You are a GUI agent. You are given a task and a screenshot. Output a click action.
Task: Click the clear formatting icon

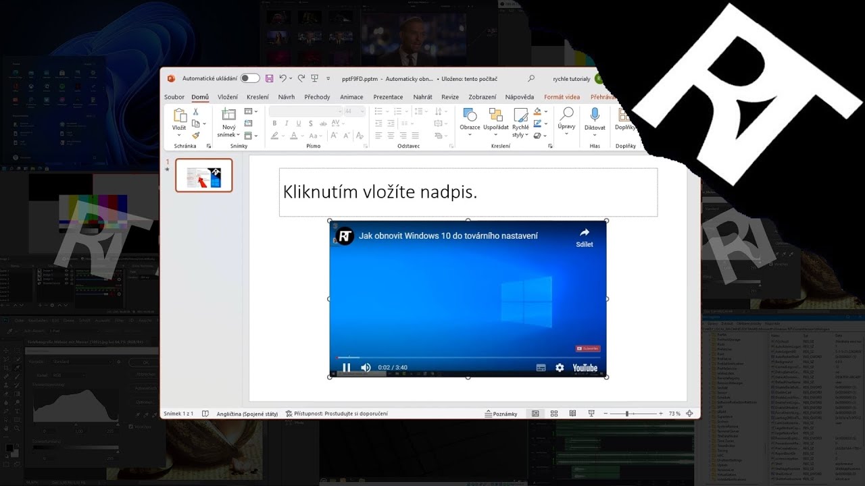click(x=359, y=136)
